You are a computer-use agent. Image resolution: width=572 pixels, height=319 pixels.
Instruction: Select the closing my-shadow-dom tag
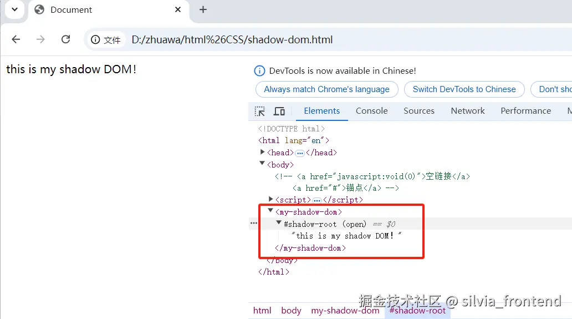point(310,248)
